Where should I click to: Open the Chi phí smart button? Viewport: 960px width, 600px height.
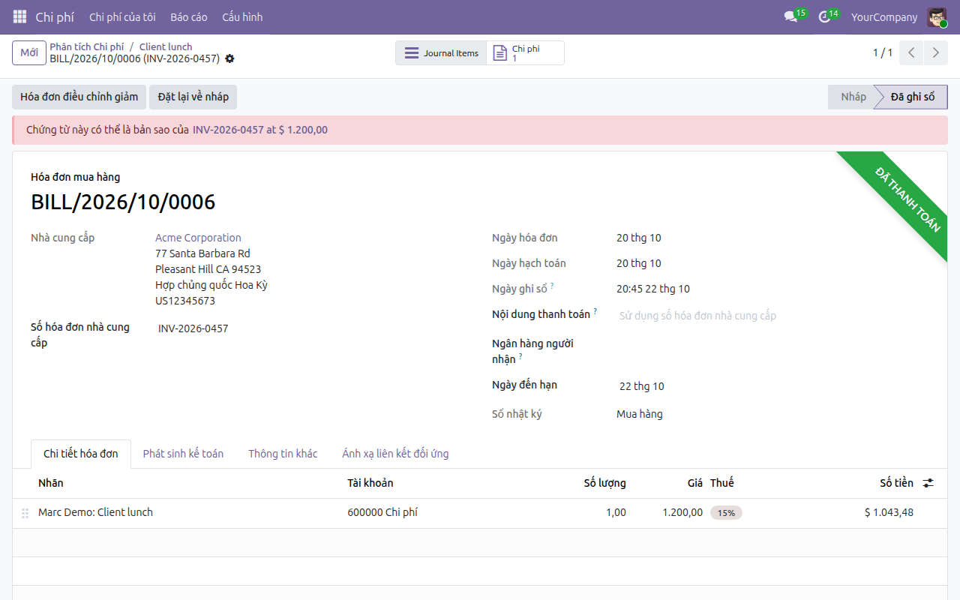525,53
